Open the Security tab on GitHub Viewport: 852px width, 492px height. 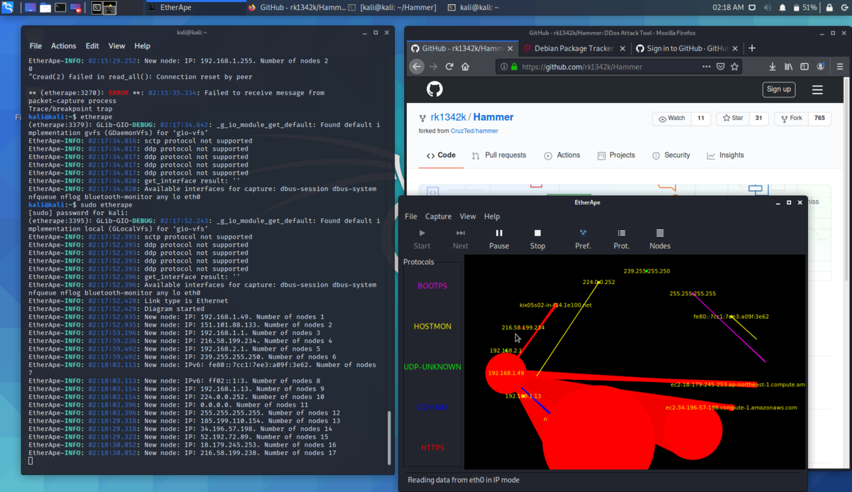(671, 155)
